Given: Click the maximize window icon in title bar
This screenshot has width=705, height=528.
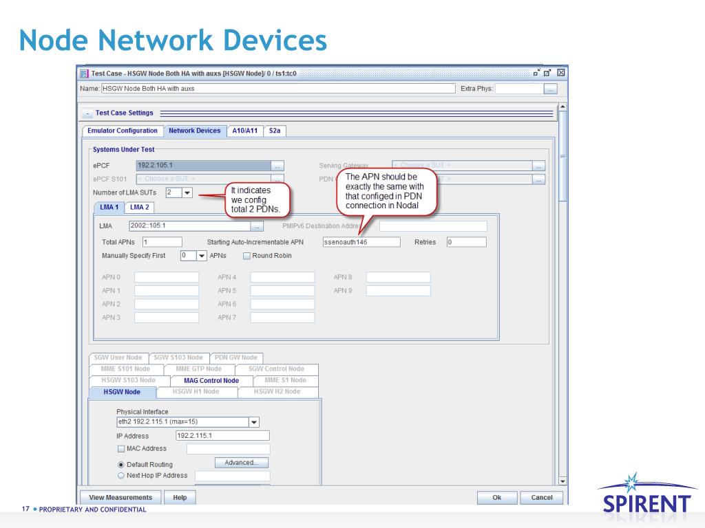Looking at the screenshot, I should point(547,73).
